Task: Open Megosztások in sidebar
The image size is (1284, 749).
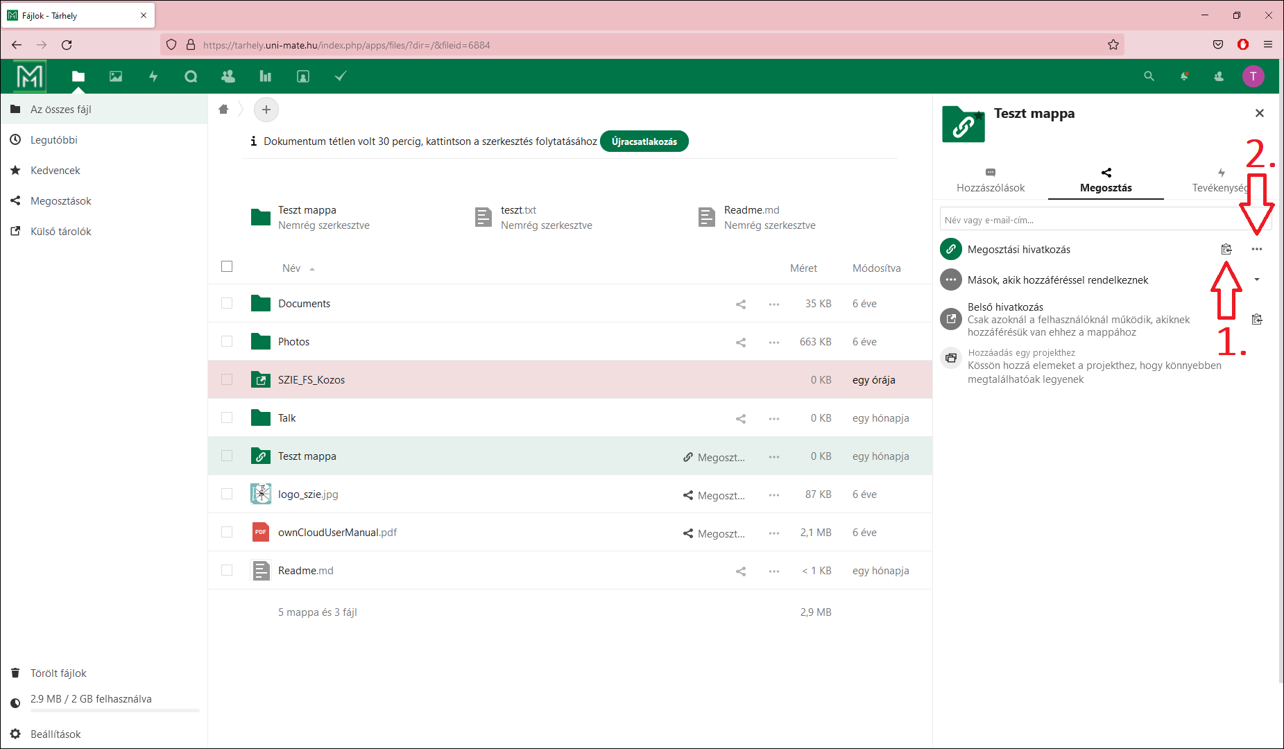Action: coord(104,201)
